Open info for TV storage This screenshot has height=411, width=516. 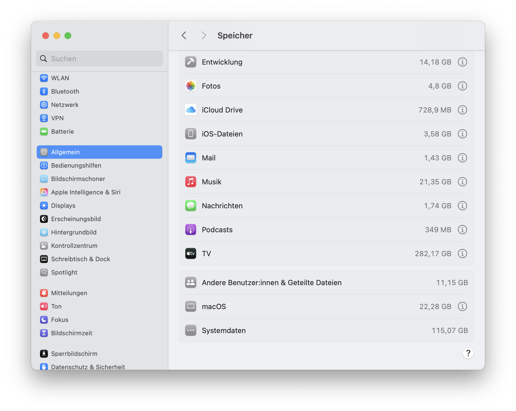pos(462,253)
